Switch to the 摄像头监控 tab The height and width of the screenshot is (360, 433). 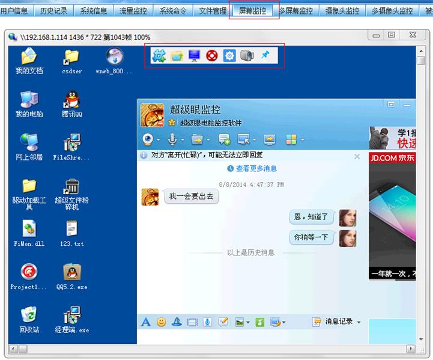click(342, 11)
